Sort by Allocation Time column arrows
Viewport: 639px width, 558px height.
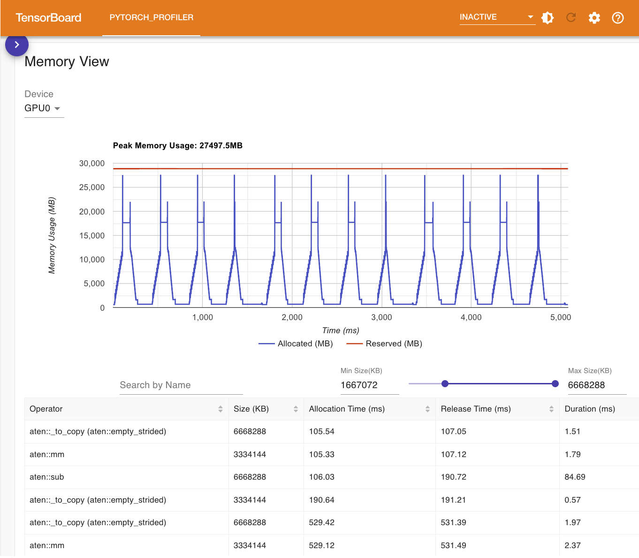(x=427, y=409)
